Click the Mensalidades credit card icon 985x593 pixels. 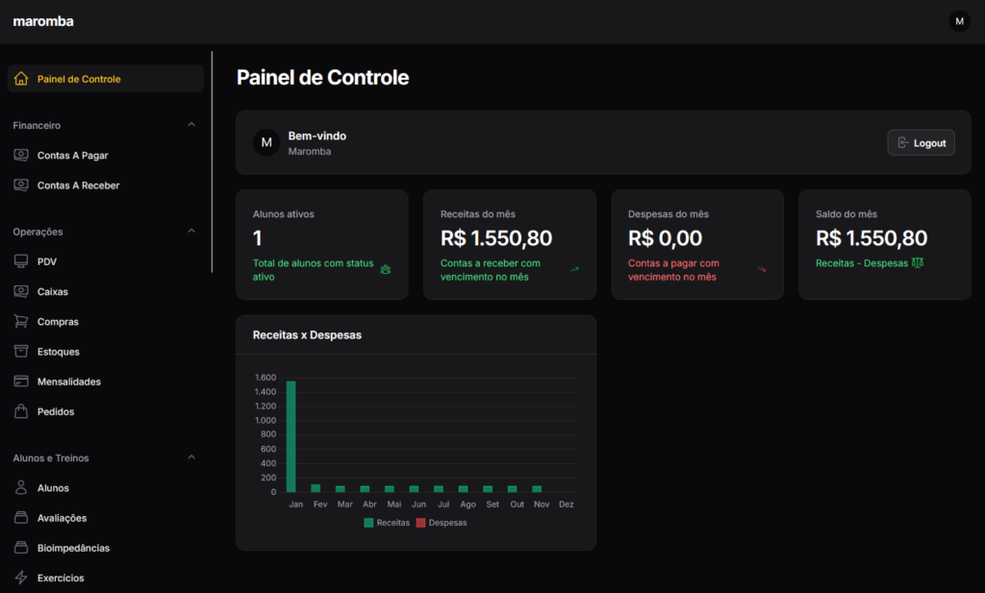click(x=21, y=382)
